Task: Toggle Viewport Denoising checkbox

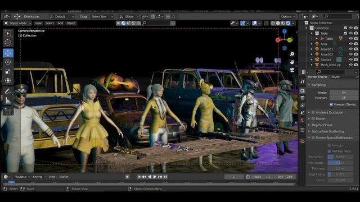Action: 331,104
